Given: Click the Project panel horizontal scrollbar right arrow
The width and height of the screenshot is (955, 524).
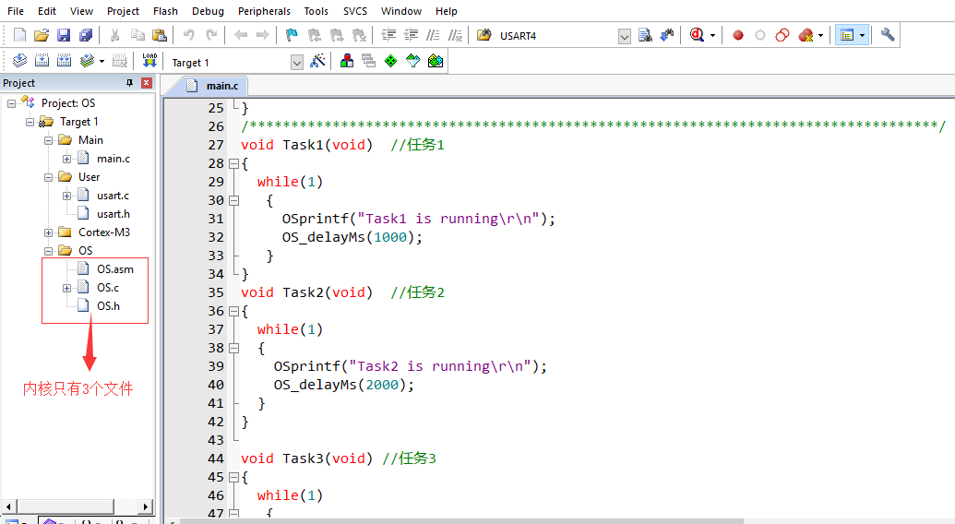Looking at the screenshot, I should 146,506.
